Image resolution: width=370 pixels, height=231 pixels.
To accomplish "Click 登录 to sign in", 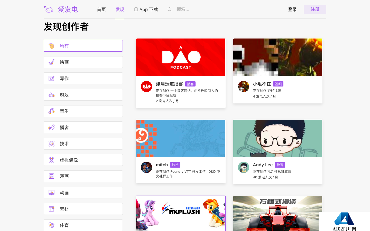I will (292, 9).
